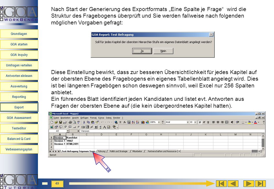Screen dimensions: 274x189
Task: Click the hyperlink globe icon
Action: tap(116, 122)
